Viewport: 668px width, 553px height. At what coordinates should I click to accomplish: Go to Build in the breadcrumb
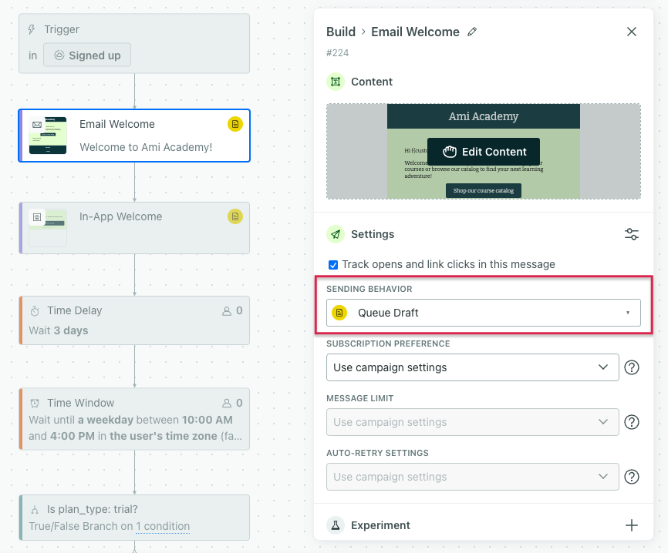coord(341,32)
